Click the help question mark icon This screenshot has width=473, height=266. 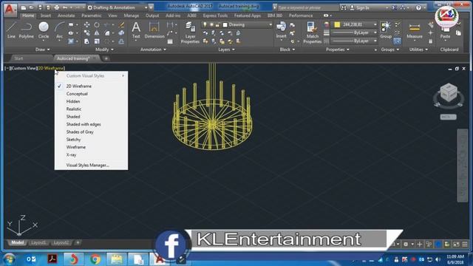tap(418, 7)
